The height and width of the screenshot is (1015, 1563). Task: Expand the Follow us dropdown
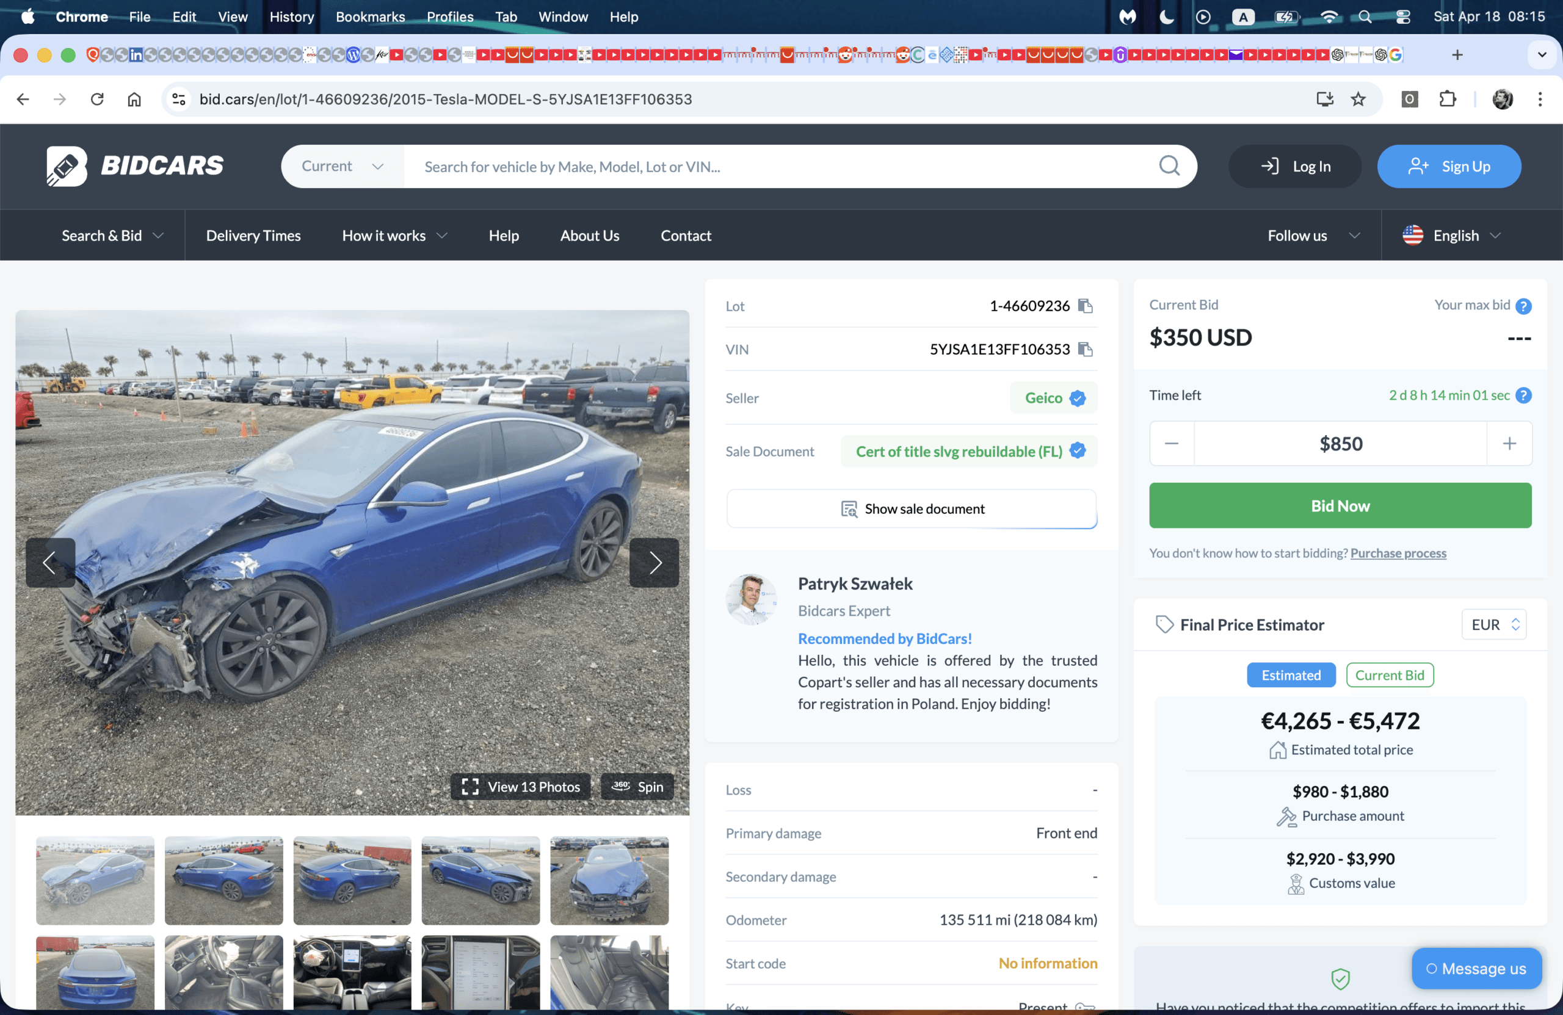pyautogui.click(x=1313, y=236)
